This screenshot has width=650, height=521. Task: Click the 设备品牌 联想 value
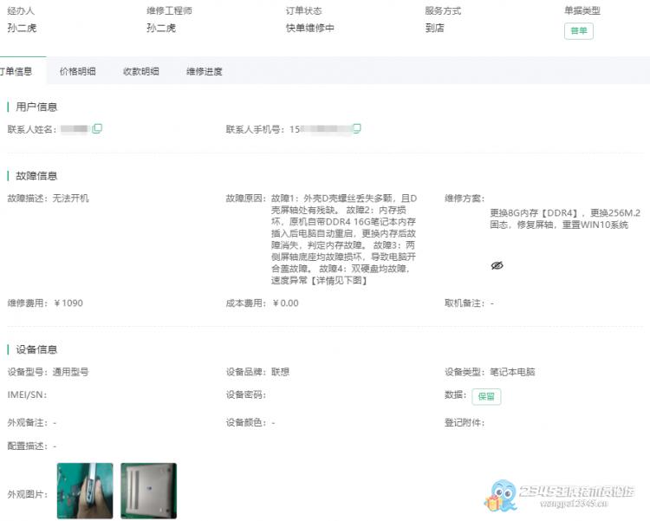280,372
